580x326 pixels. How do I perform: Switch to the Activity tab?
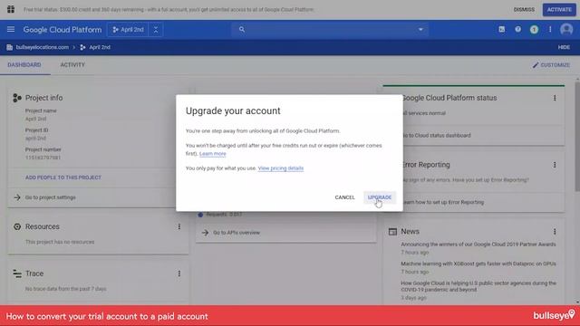72,64
